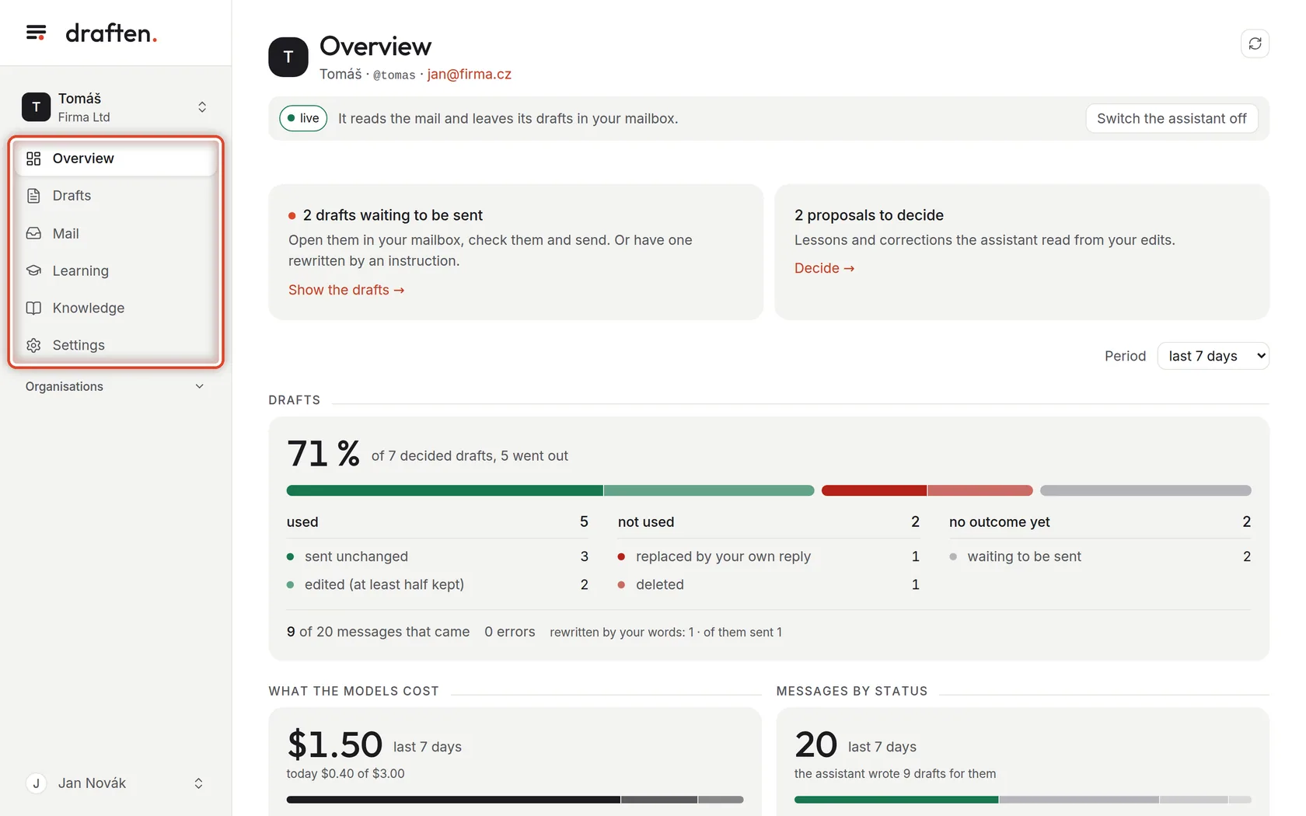
Task: Click the "71 %" drafts figure
Action: coord(323,454)
